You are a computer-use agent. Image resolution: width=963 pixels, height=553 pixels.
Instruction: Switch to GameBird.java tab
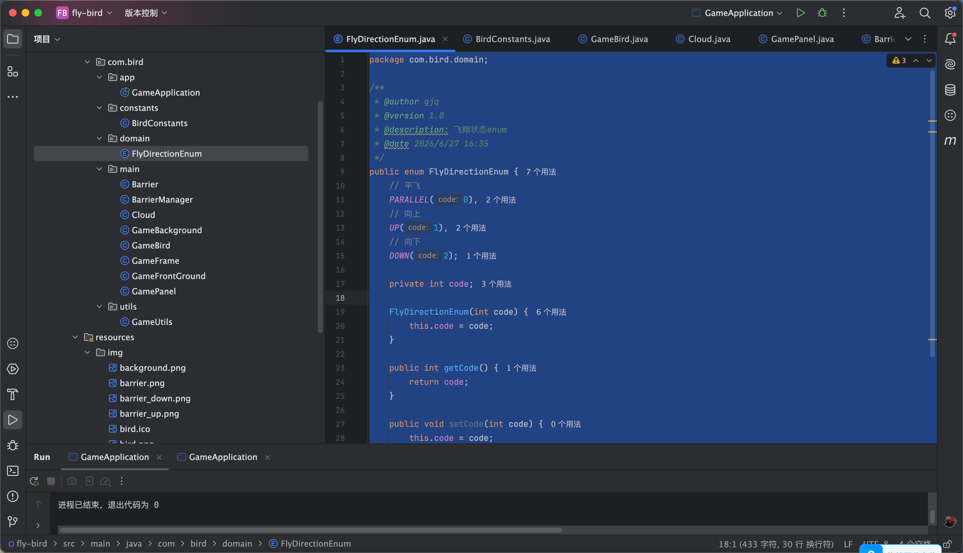pos(613,39)
